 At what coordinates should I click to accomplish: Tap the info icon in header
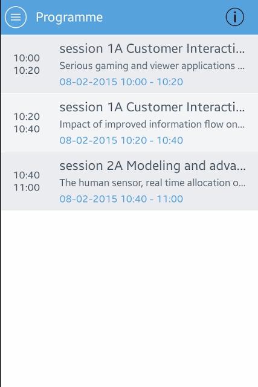tap(235, 17)
